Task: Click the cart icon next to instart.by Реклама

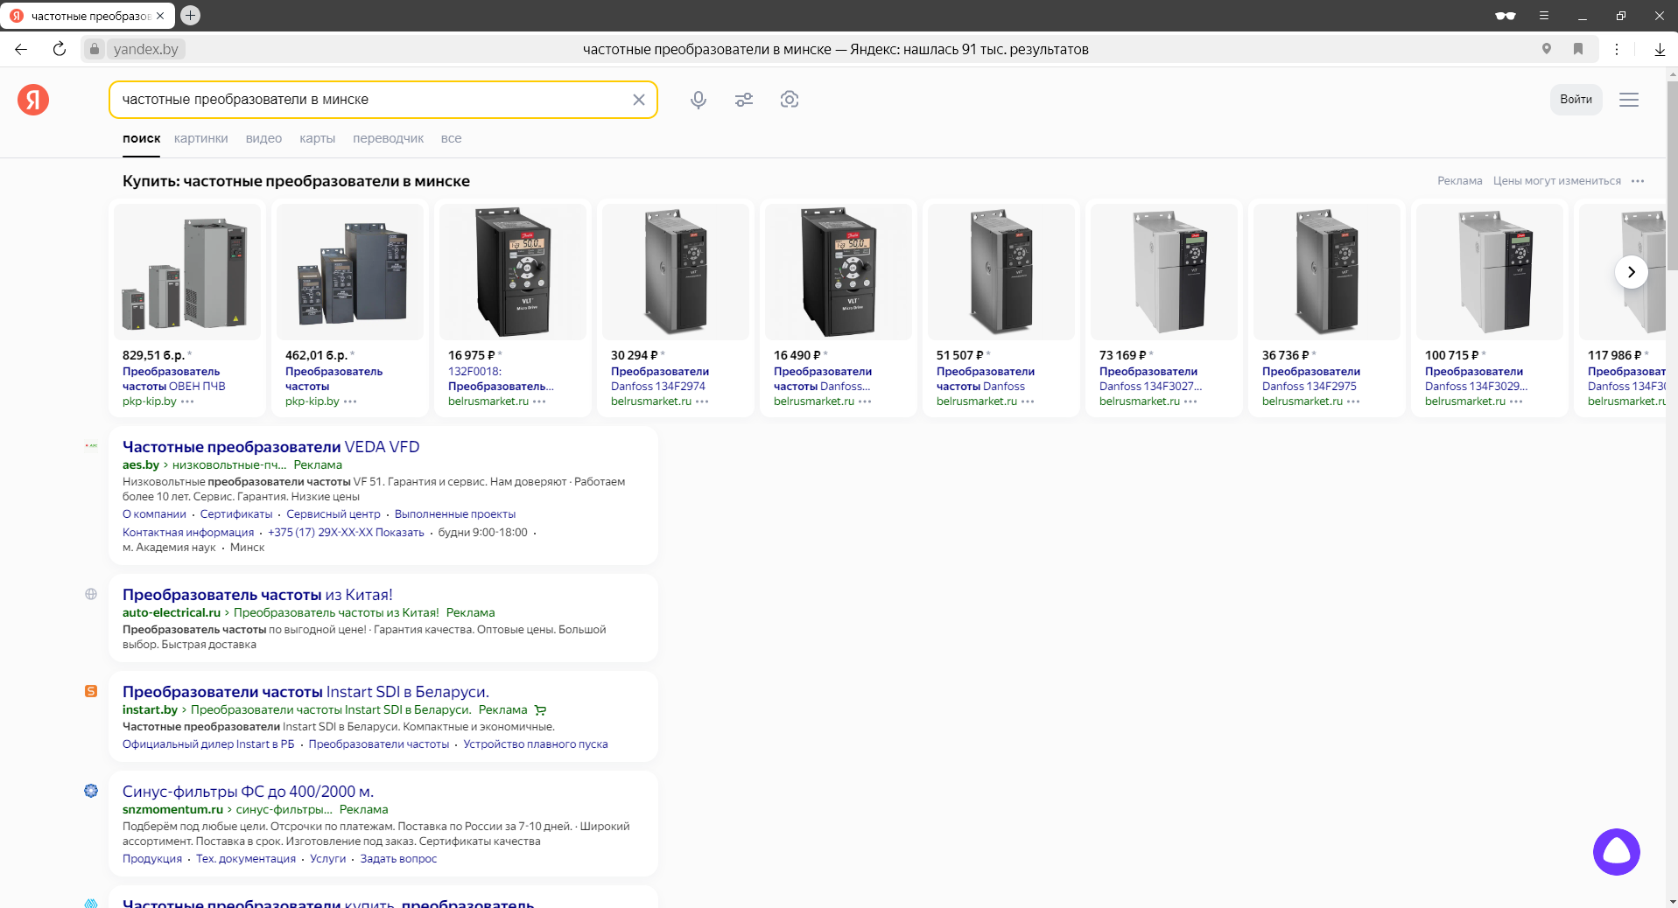Action: coord(540,710)
